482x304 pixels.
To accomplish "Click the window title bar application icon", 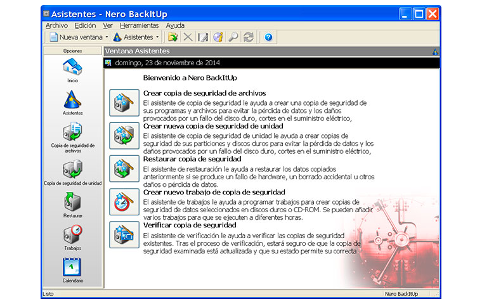I will (46, 13).
